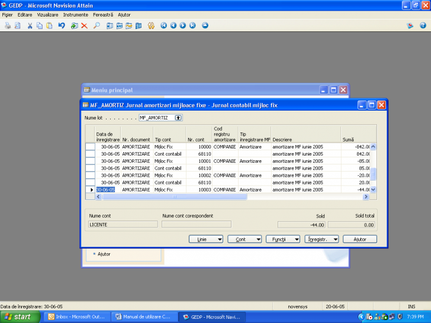
Task: Click the orange Sort arrows icon
Action: pos(151,25)
